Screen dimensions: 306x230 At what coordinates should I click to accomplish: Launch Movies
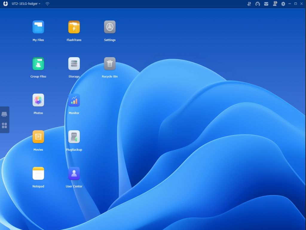click(38, 137)
